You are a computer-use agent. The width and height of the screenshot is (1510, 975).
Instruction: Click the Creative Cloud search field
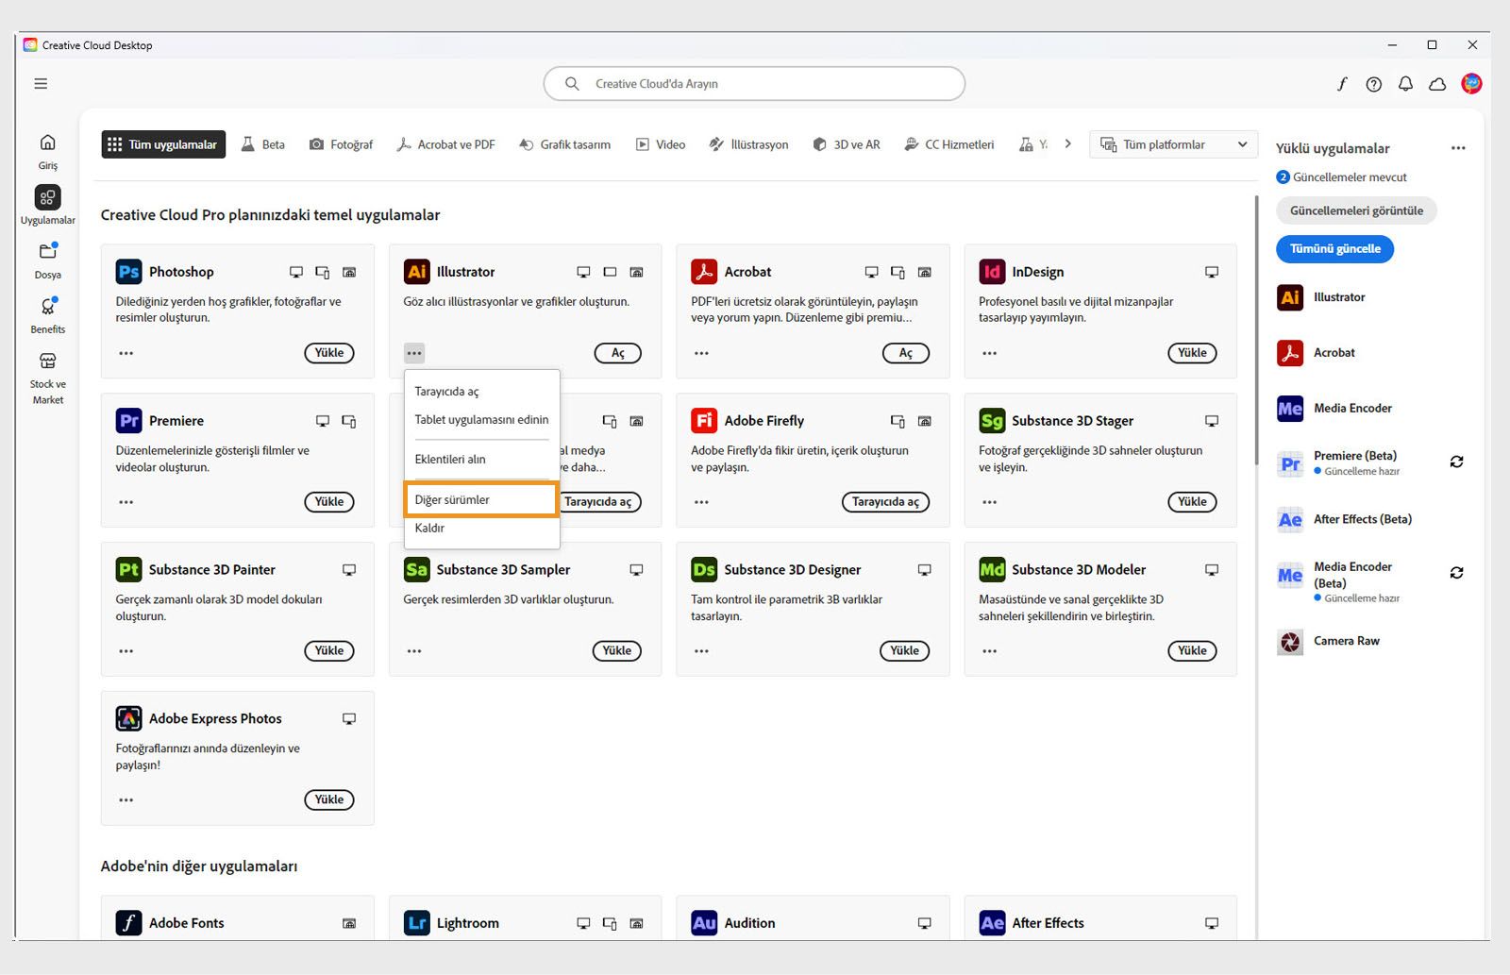755,84
